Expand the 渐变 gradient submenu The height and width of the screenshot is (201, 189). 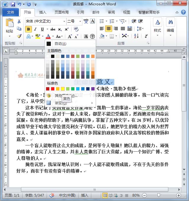click(x=71, y=103)
